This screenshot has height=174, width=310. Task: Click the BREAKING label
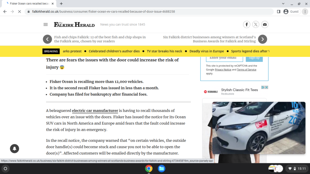point(51,51)
